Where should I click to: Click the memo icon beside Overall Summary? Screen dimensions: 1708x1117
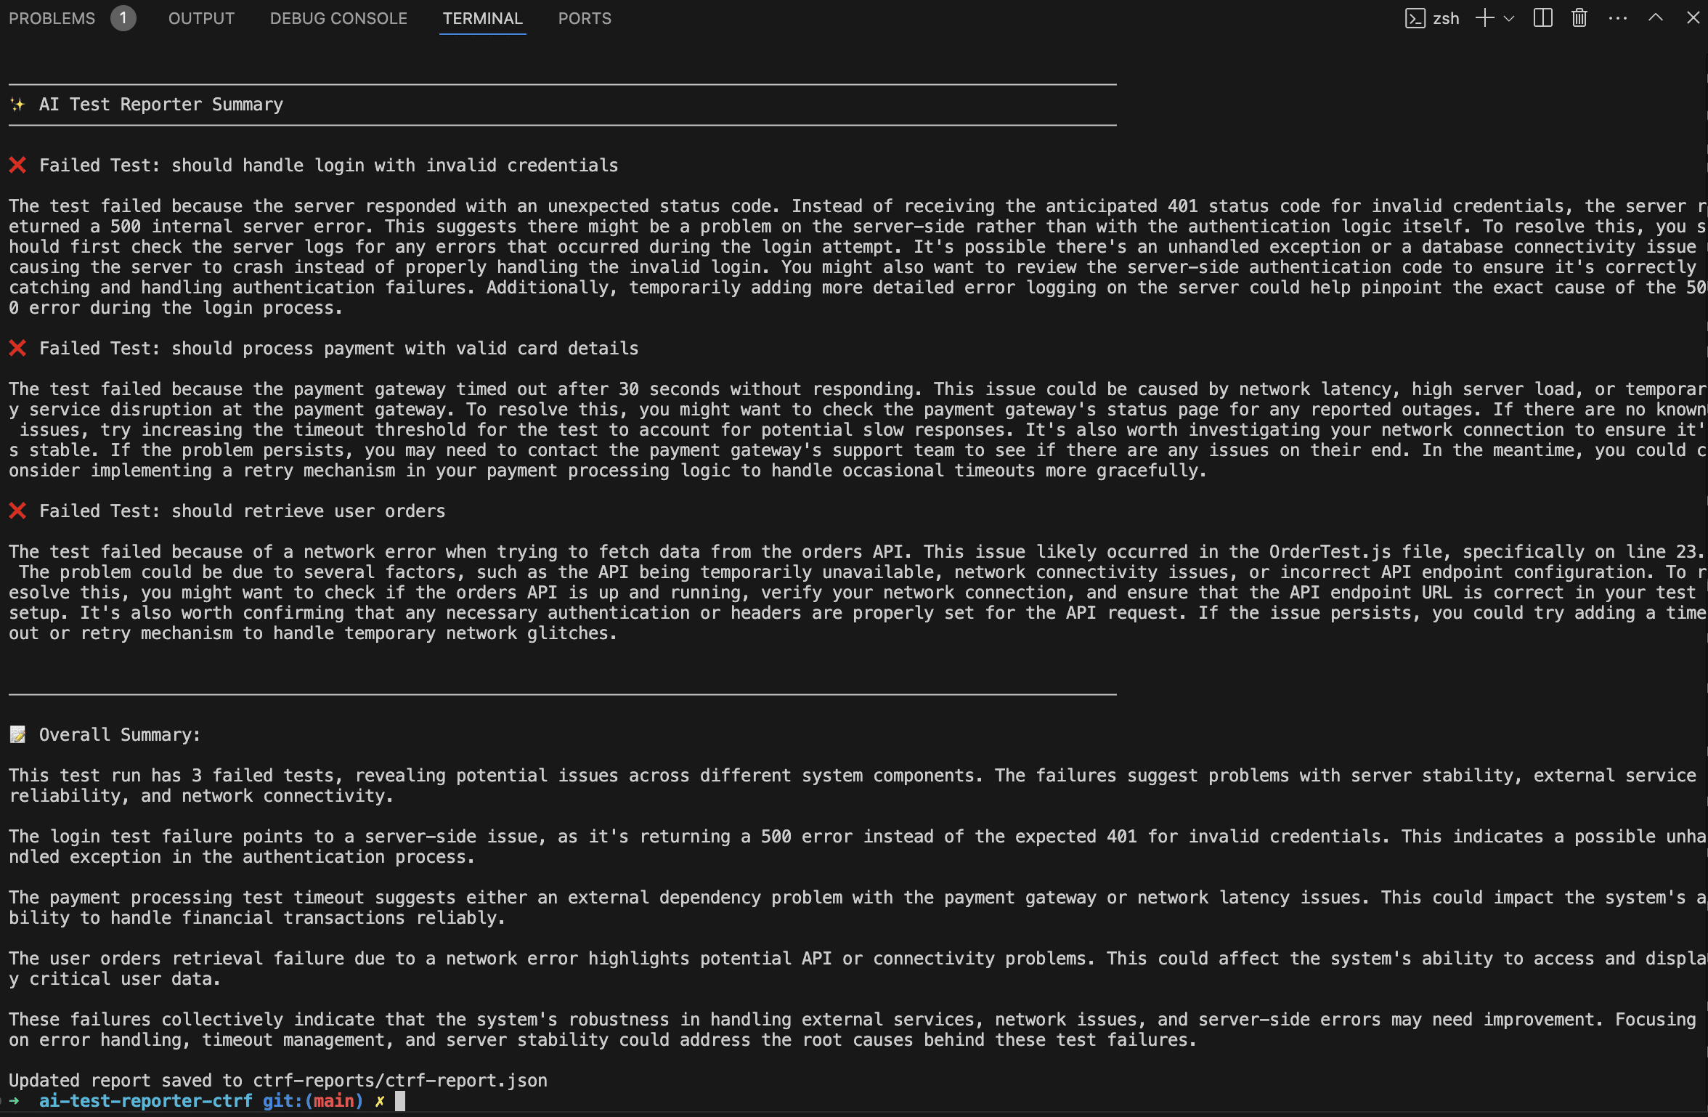point(17,734)
